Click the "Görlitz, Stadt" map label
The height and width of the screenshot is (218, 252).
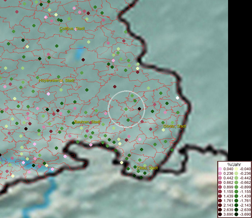click(x=174, y=126)
